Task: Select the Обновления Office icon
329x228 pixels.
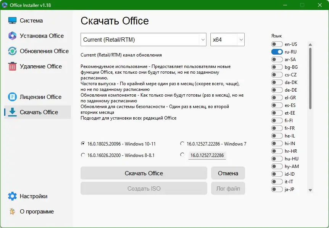Action: pos(12,51)
